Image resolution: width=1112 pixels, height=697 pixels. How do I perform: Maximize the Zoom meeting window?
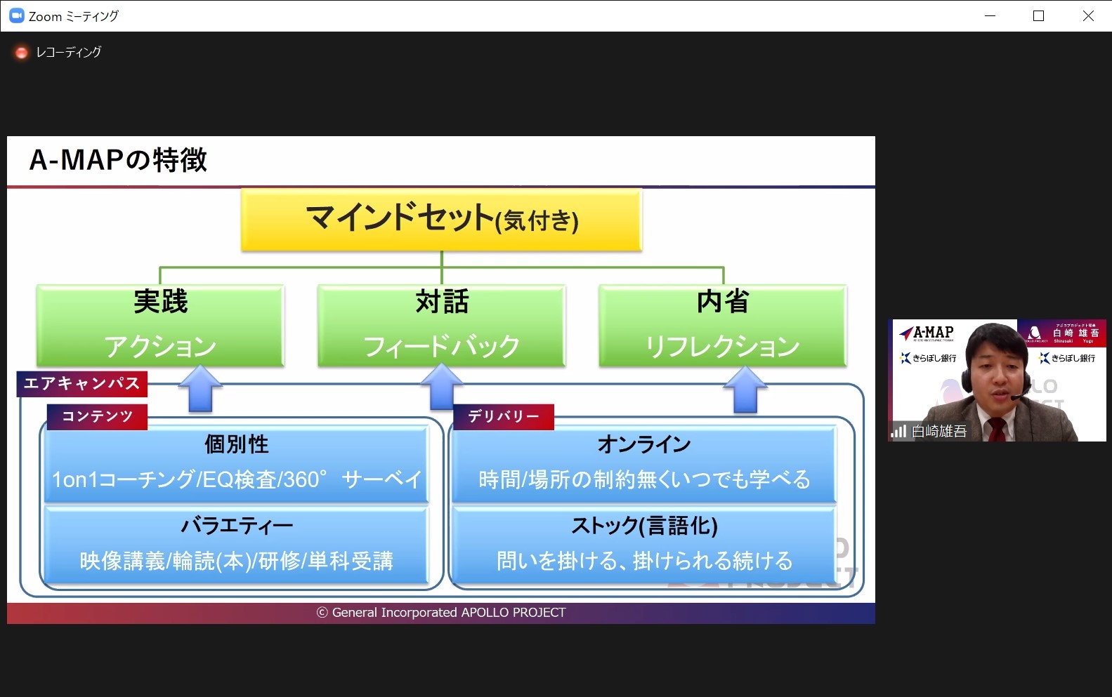[1038, 15]
